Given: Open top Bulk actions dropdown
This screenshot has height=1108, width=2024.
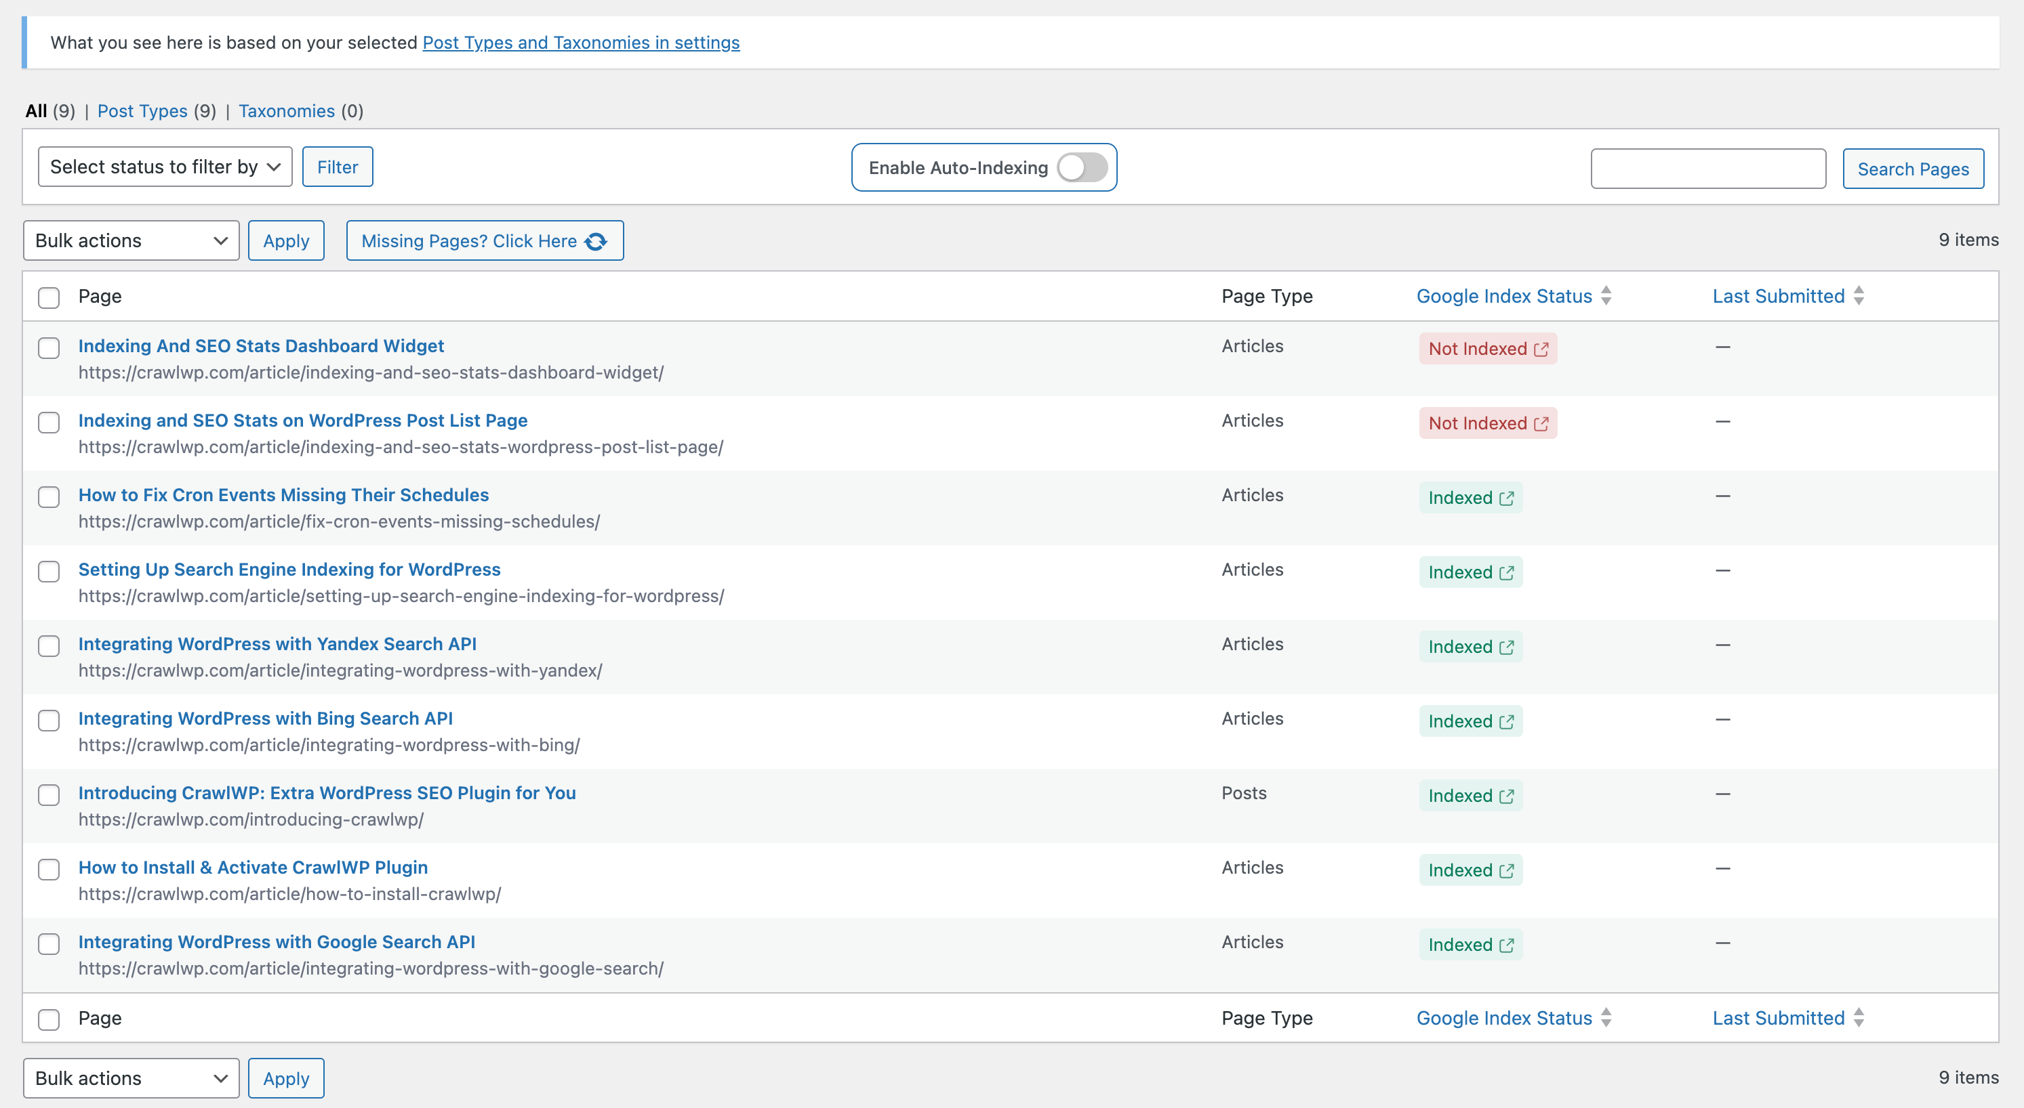Looking at the screenshot, I should 131,240.
